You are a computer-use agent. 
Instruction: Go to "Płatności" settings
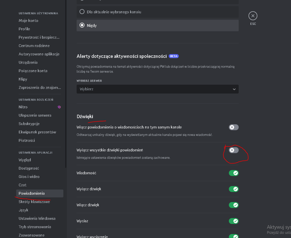27,140
